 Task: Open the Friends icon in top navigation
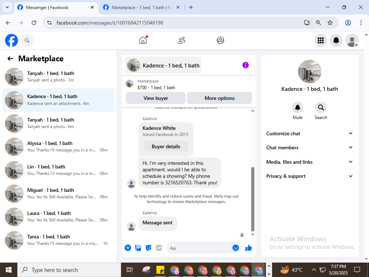pyautogui.click(x=182, y=40)
